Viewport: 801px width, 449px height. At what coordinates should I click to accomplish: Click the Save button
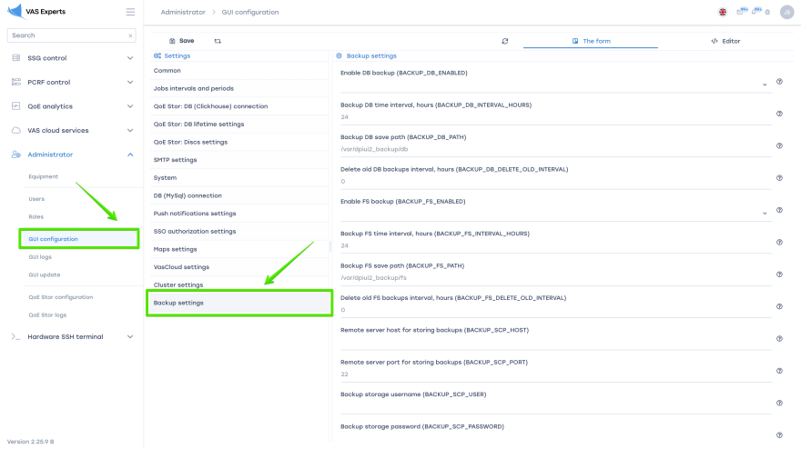point(181,41)
